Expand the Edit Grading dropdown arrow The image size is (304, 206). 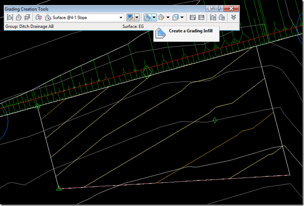click(168, 18)
